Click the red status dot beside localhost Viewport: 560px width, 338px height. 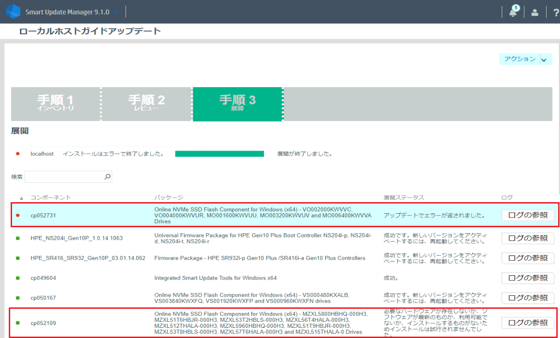coord(18,153)
